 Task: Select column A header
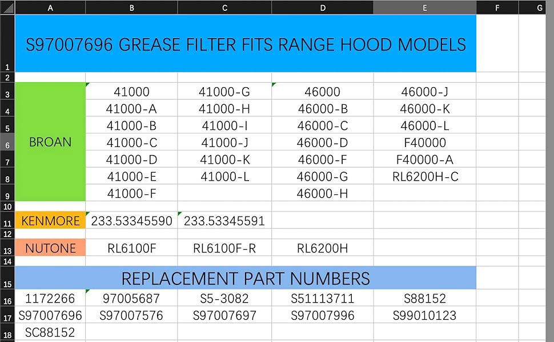pyautogui.click(x=50, y=7)
